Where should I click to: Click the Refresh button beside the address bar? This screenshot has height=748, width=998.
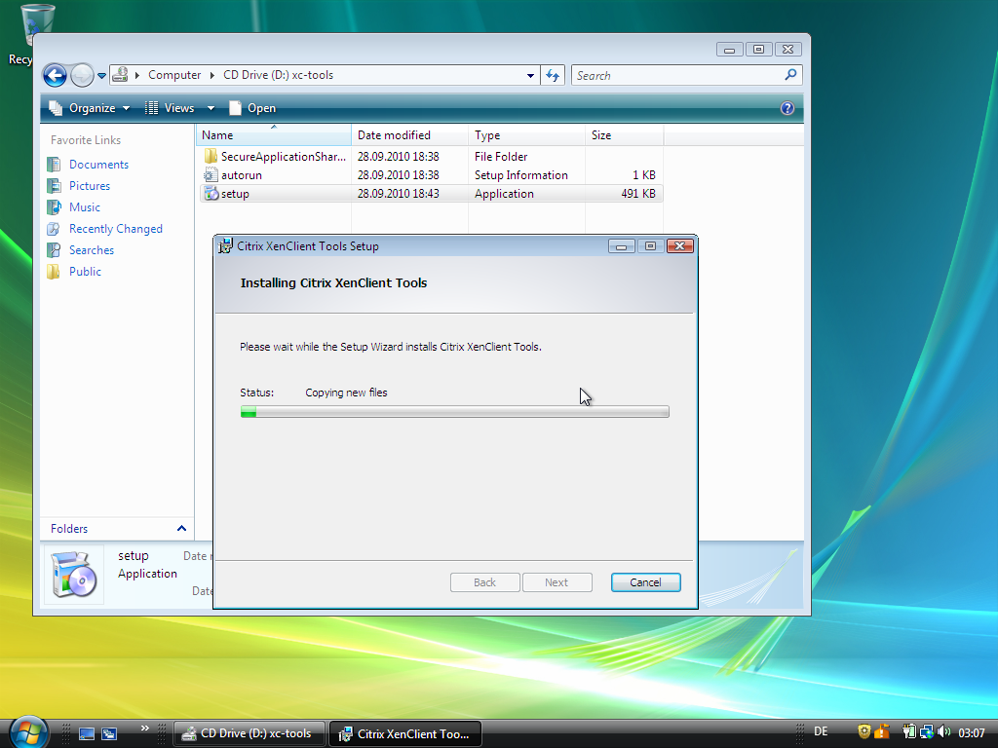tap(553, 75)
